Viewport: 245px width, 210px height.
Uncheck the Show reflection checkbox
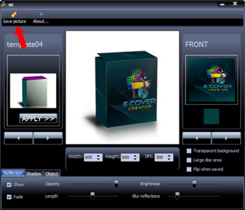(9, 185)
